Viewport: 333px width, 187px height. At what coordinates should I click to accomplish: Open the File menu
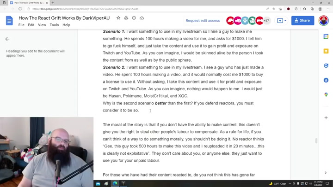[21, 25]
